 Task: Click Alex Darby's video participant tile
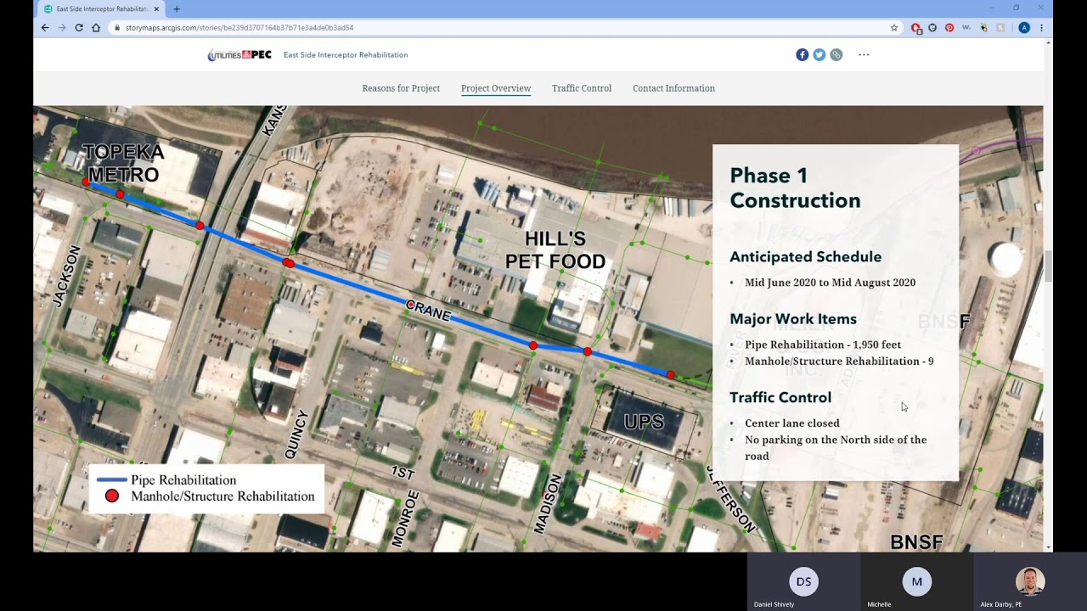tap(1030, 582)
